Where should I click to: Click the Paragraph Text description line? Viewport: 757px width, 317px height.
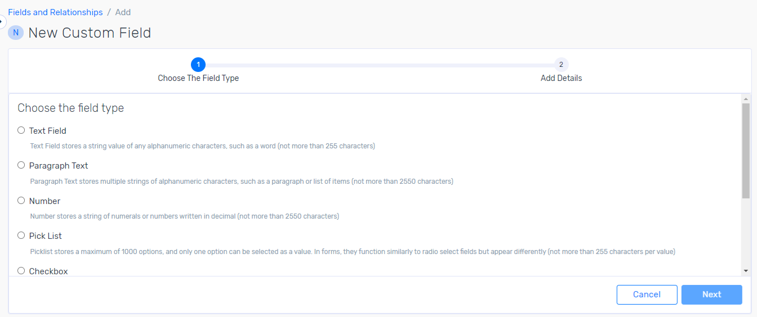(242, 181)
